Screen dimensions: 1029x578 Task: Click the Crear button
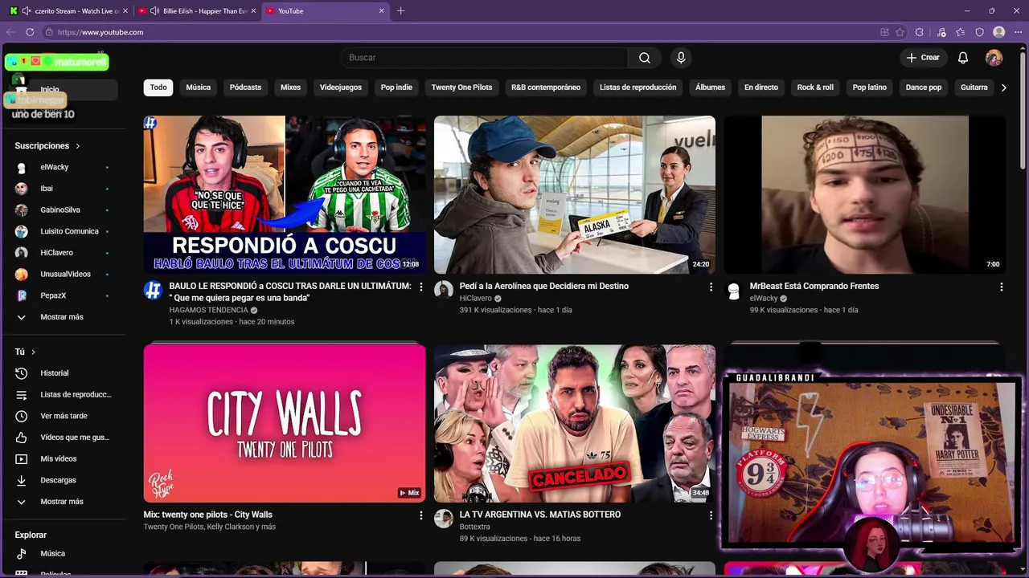click(923, 58)
